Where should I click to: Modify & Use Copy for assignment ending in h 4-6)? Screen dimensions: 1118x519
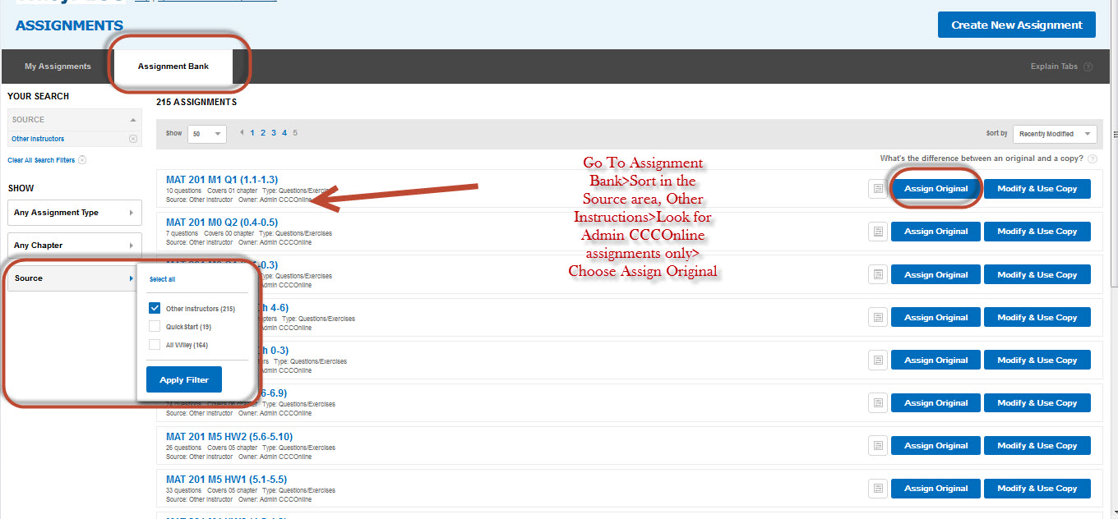tap(1037, 317)
